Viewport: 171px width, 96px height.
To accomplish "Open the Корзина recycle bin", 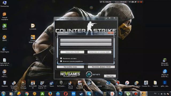I will pyautogui.click(x=5, y=84).
